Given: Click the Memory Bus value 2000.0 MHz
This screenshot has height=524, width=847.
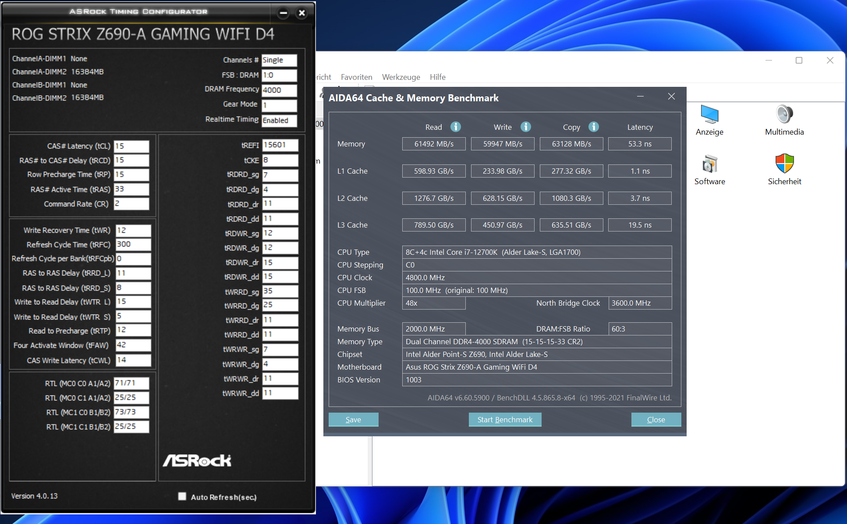Looking at the screenshot, I should coord(434,329).
